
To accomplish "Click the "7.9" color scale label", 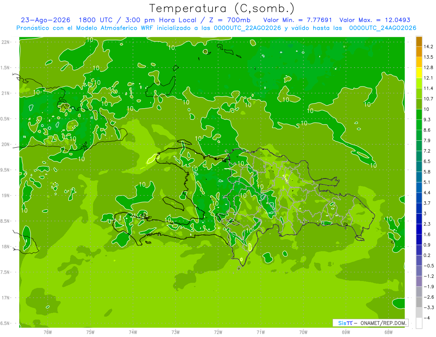I will (x=427, y=140).
